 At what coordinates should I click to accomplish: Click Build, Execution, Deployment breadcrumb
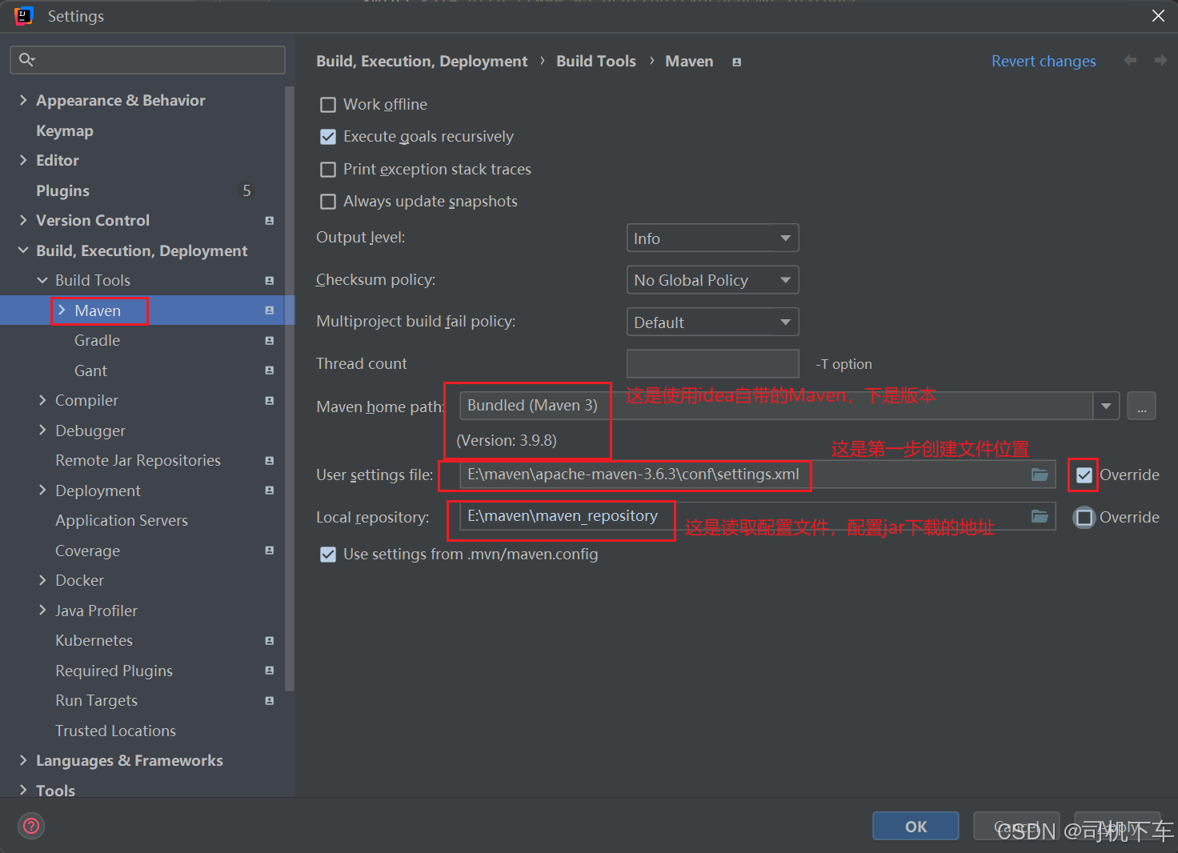click(x=422, y=61)
